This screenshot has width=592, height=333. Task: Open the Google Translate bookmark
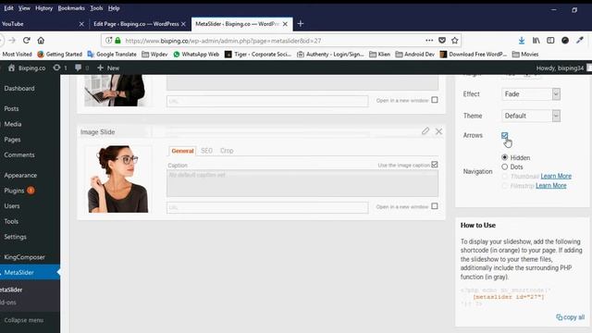[x=112, y=55]
